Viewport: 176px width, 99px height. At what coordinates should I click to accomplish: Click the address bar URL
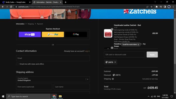[49, 7]
